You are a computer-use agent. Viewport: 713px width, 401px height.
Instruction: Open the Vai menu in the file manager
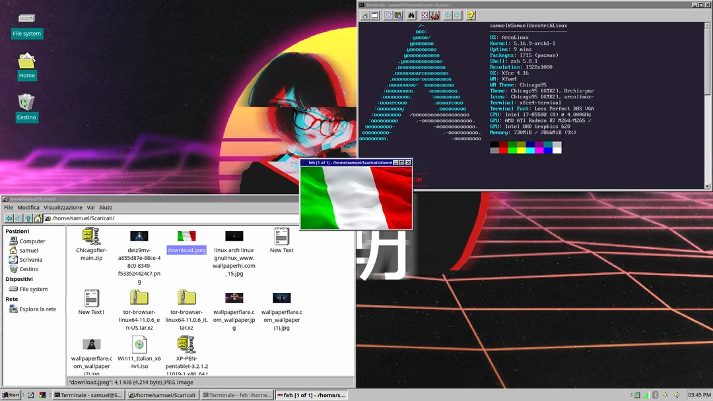[90, 207]
